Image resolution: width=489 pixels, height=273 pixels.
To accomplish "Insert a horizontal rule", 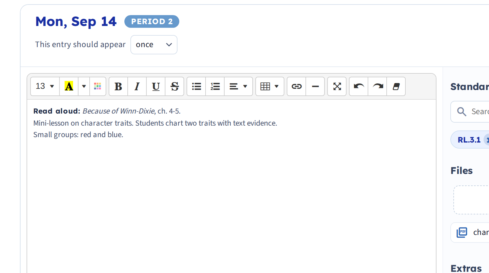I will click(x=315, y=86).
